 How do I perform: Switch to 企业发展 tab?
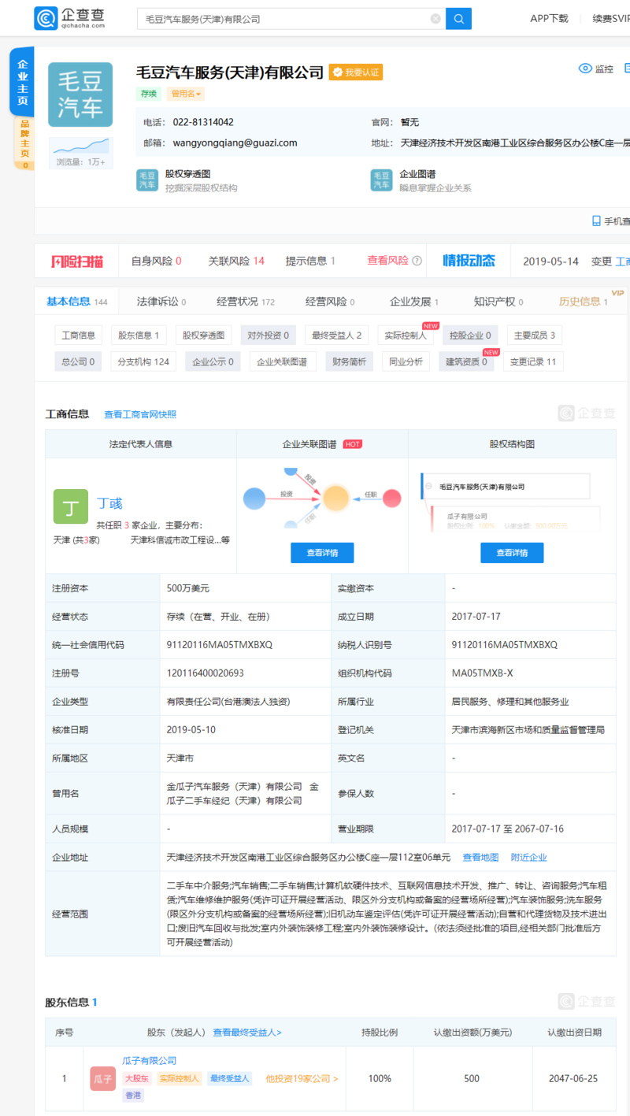(414, 302)
